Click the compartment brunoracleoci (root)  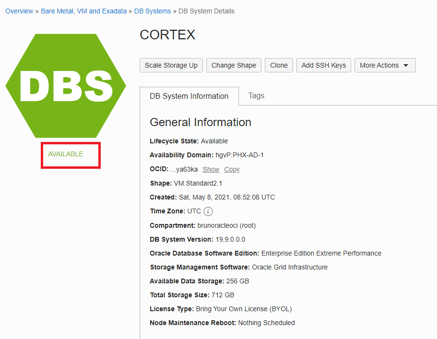(x=226, y=225)
